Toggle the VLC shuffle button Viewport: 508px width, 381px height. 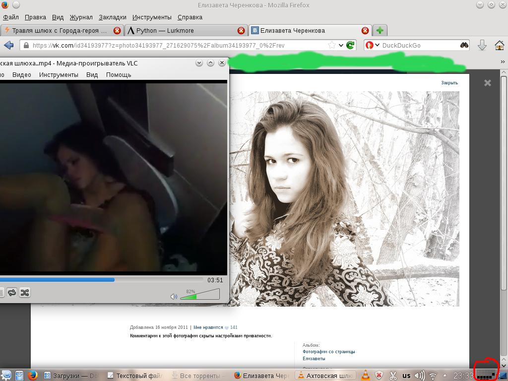24,293
